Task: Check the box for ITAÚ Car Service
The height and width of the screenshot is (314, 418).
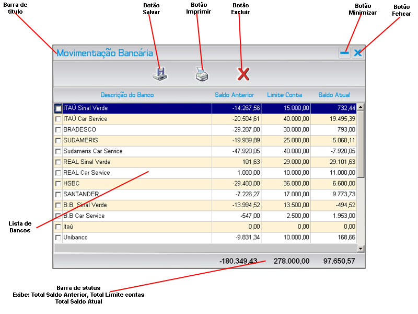Action: (58, 119)
